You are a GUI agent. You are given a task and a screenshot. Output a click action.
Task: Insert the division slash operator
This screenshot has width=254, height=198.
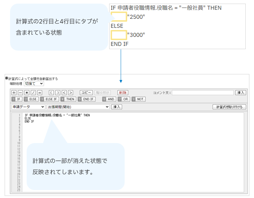coord(33,93)
